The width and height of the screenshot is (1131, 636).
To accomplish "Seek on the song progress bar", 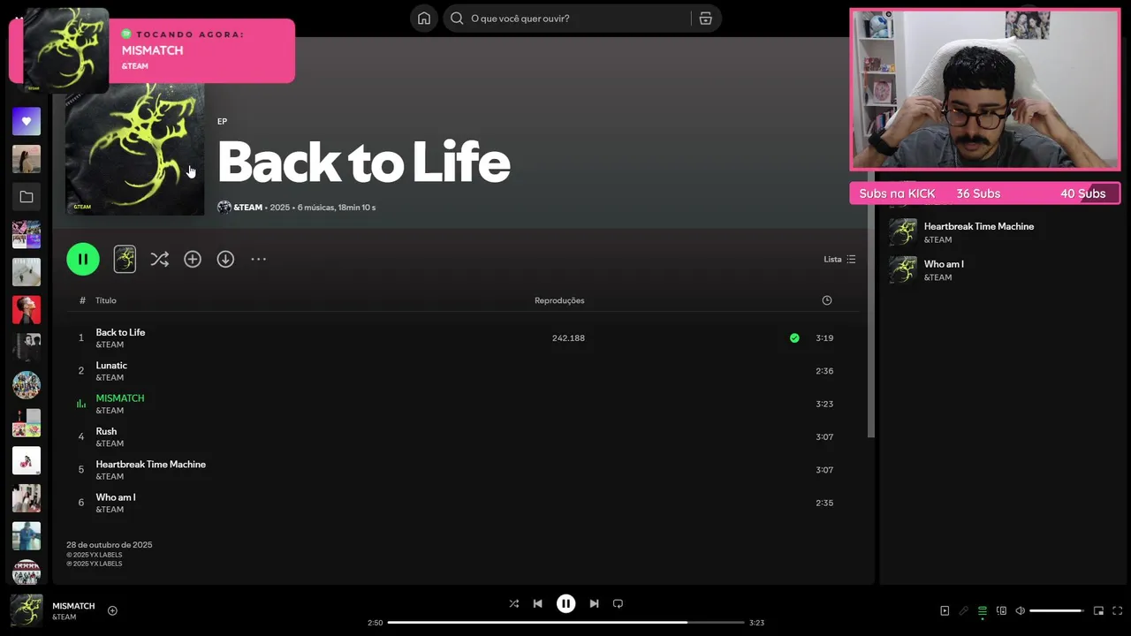I will [565, 622].
